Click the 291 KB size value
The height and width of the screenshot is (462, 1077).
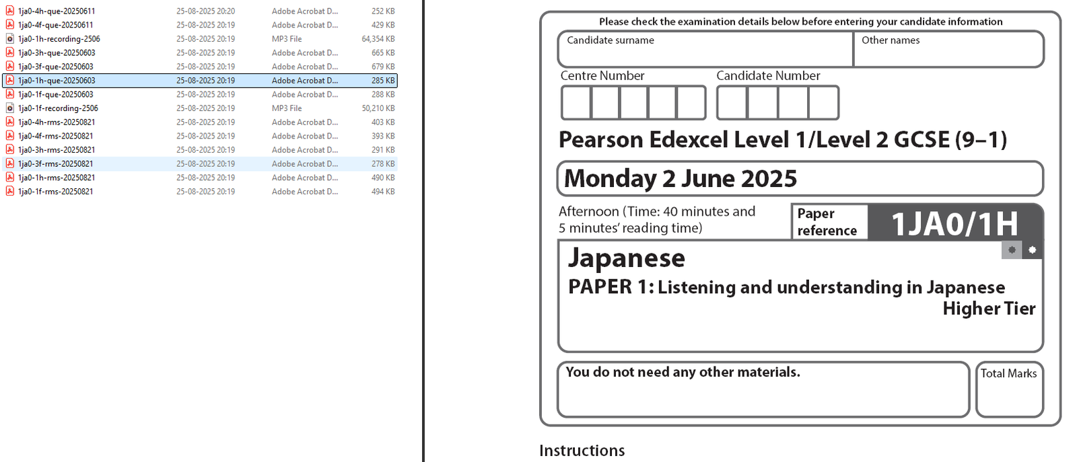(x=383, y=150)
